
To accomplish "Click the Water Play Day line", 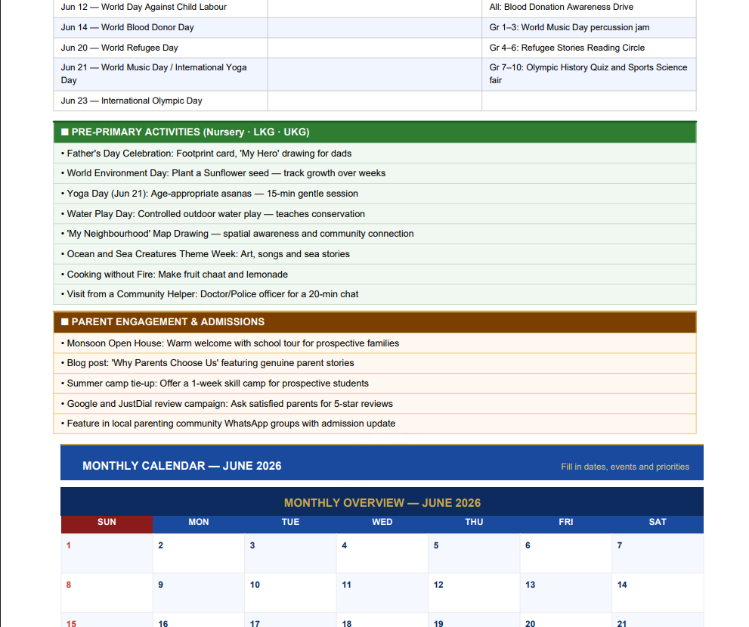I will 375,214.
